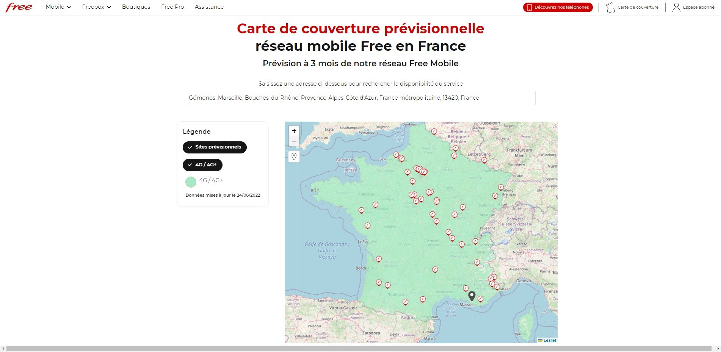Click the site marker near Grenoble
Image resolution: width=721 pixels, height=352 pixels.
coord(477,262)
